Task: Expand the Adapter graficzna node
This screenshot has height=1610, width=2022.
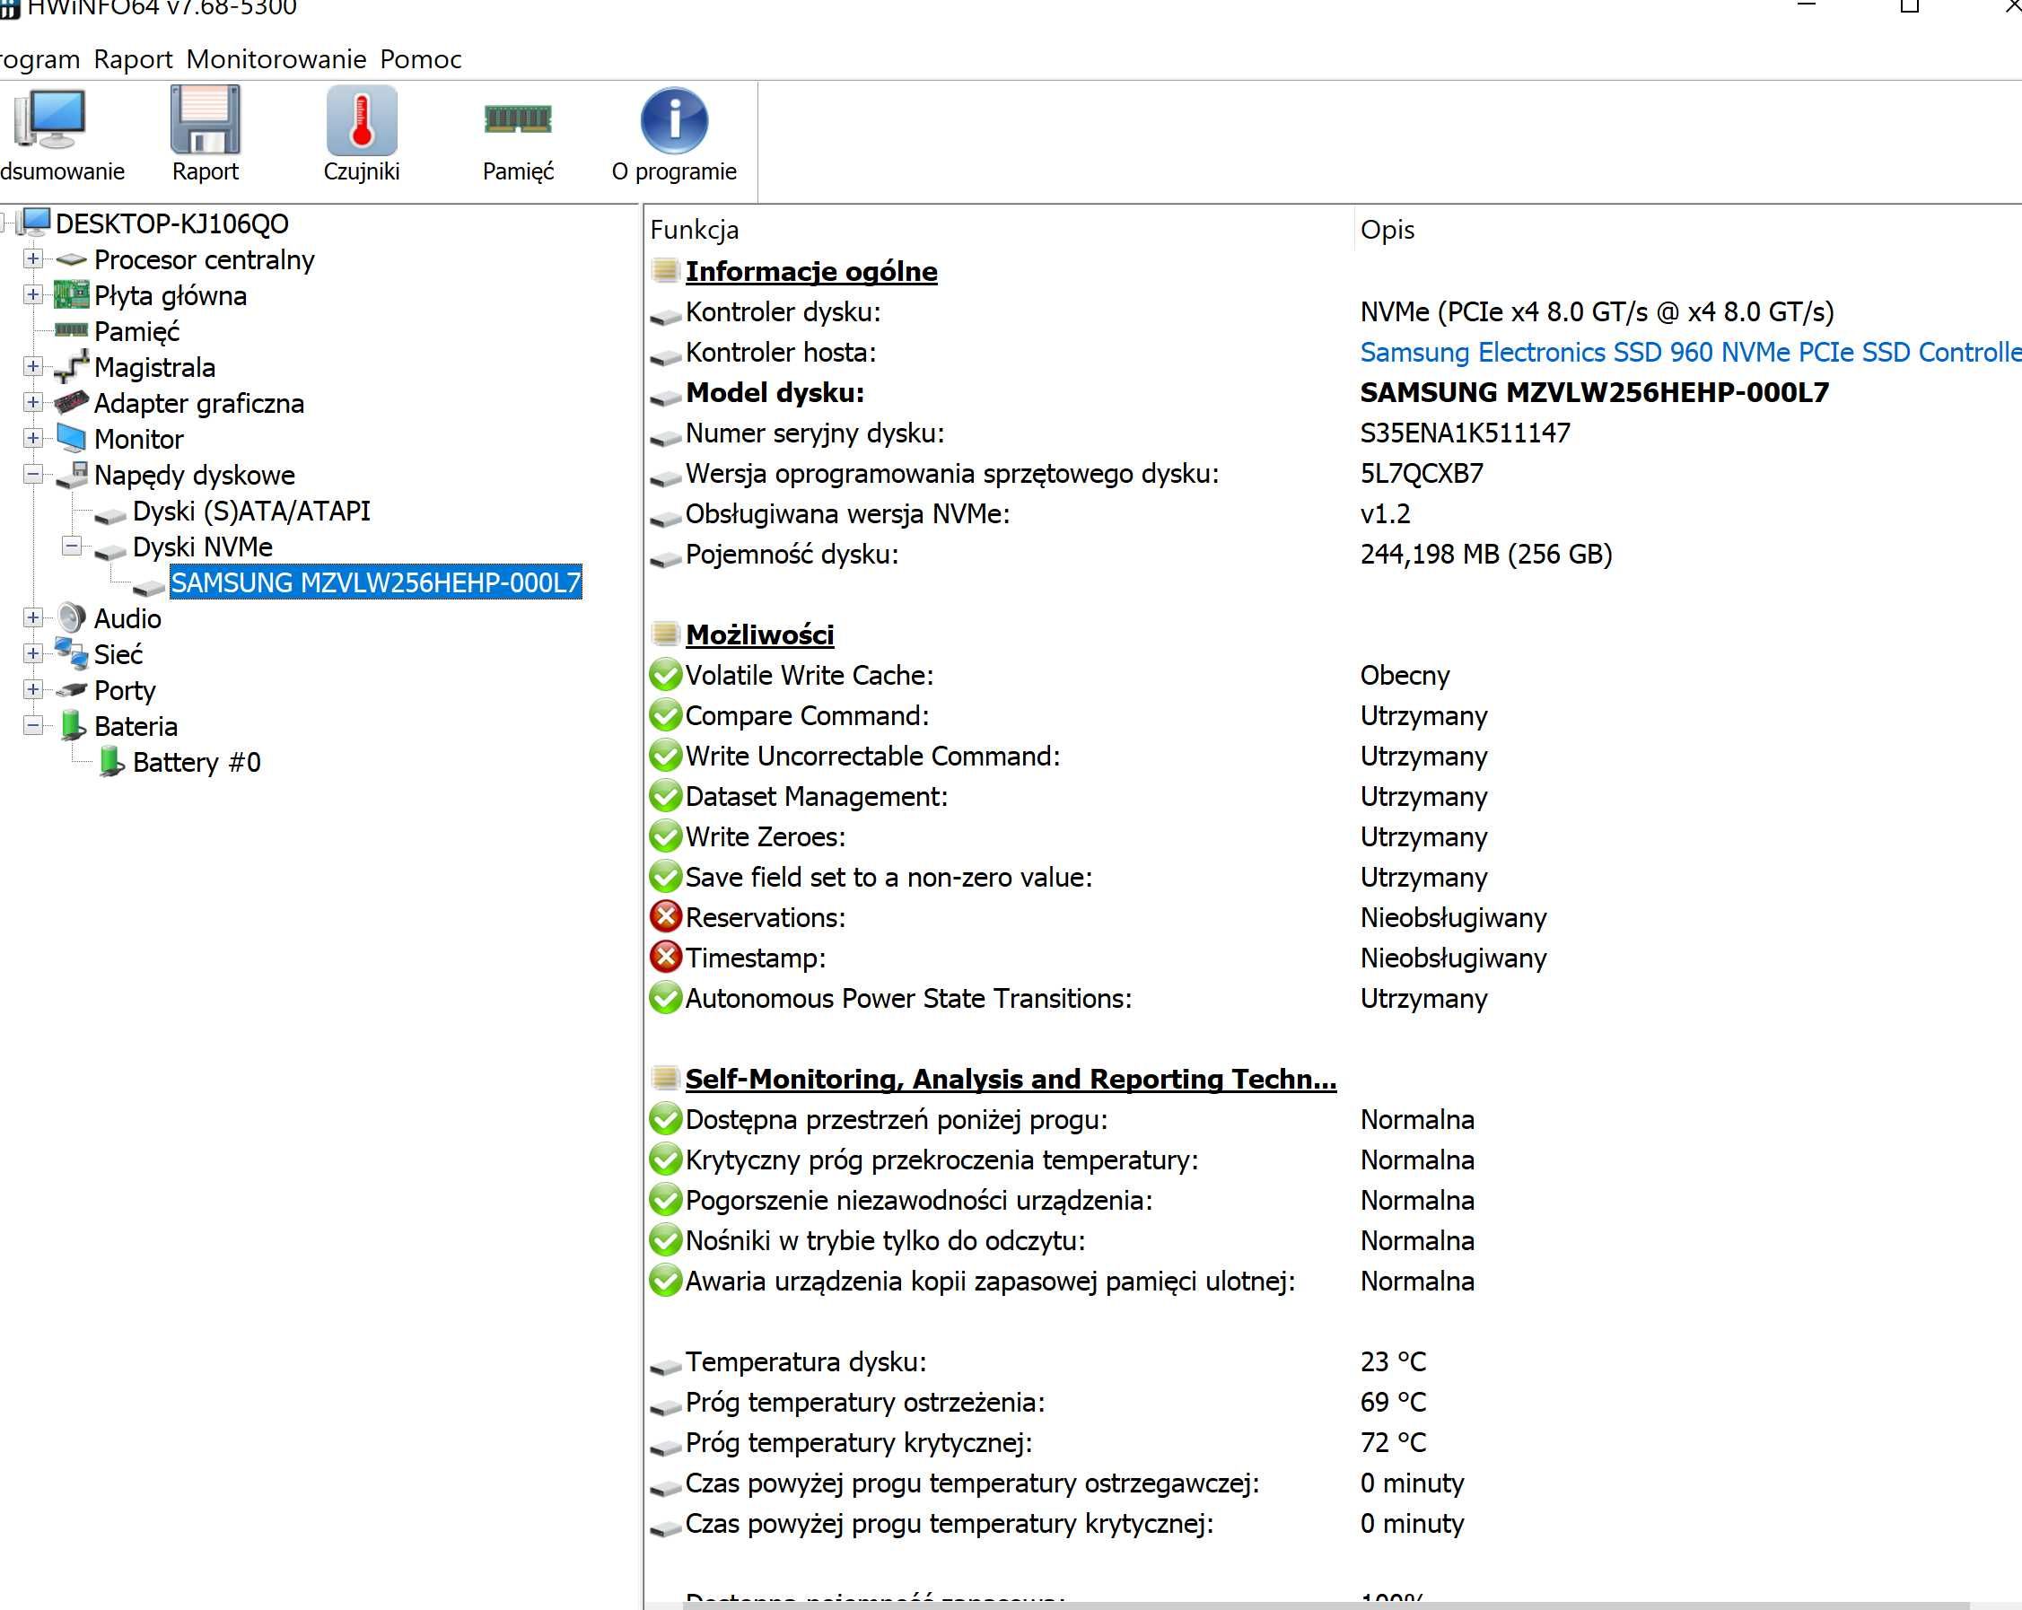Action: pos(33,402)
